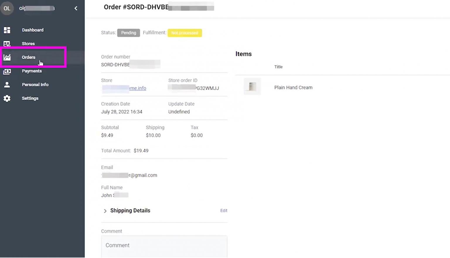450x258 pixels.
Task: Click the Title column header in Items
Action: 278,67
